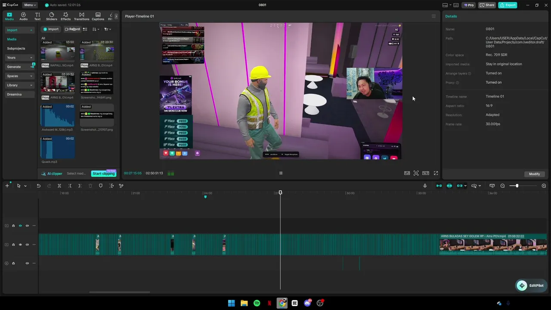Click the timeline add track plus icon
The width and height of the screenshot is (551, 310).
tap(7, 186)
